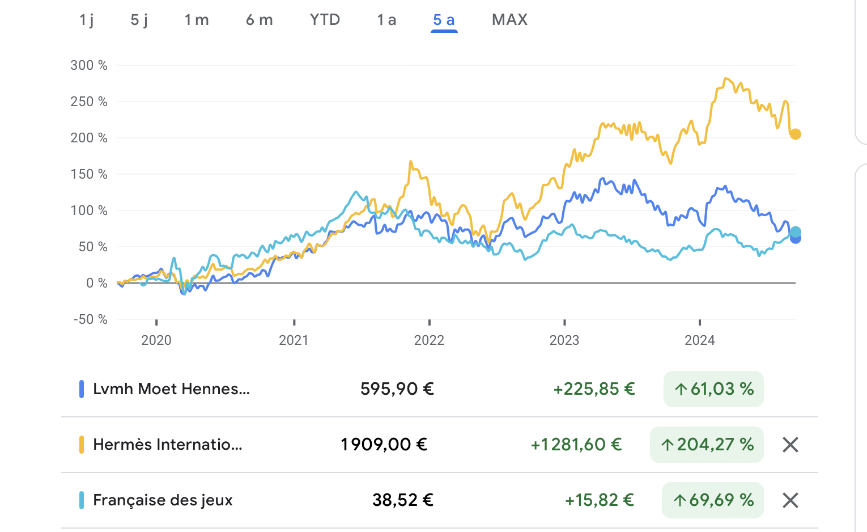
Task: Select the 1 j time range tab
Action: coord(87,20)
